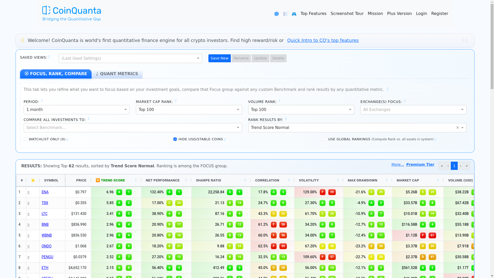Click the yellow C net performance badge for TRX
The image size is (494, 278).
tap(169, 203)
